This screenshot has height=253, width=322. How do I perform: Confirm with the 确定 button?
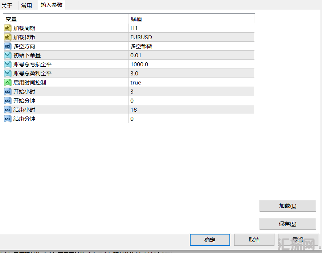[x=210, y=240]
